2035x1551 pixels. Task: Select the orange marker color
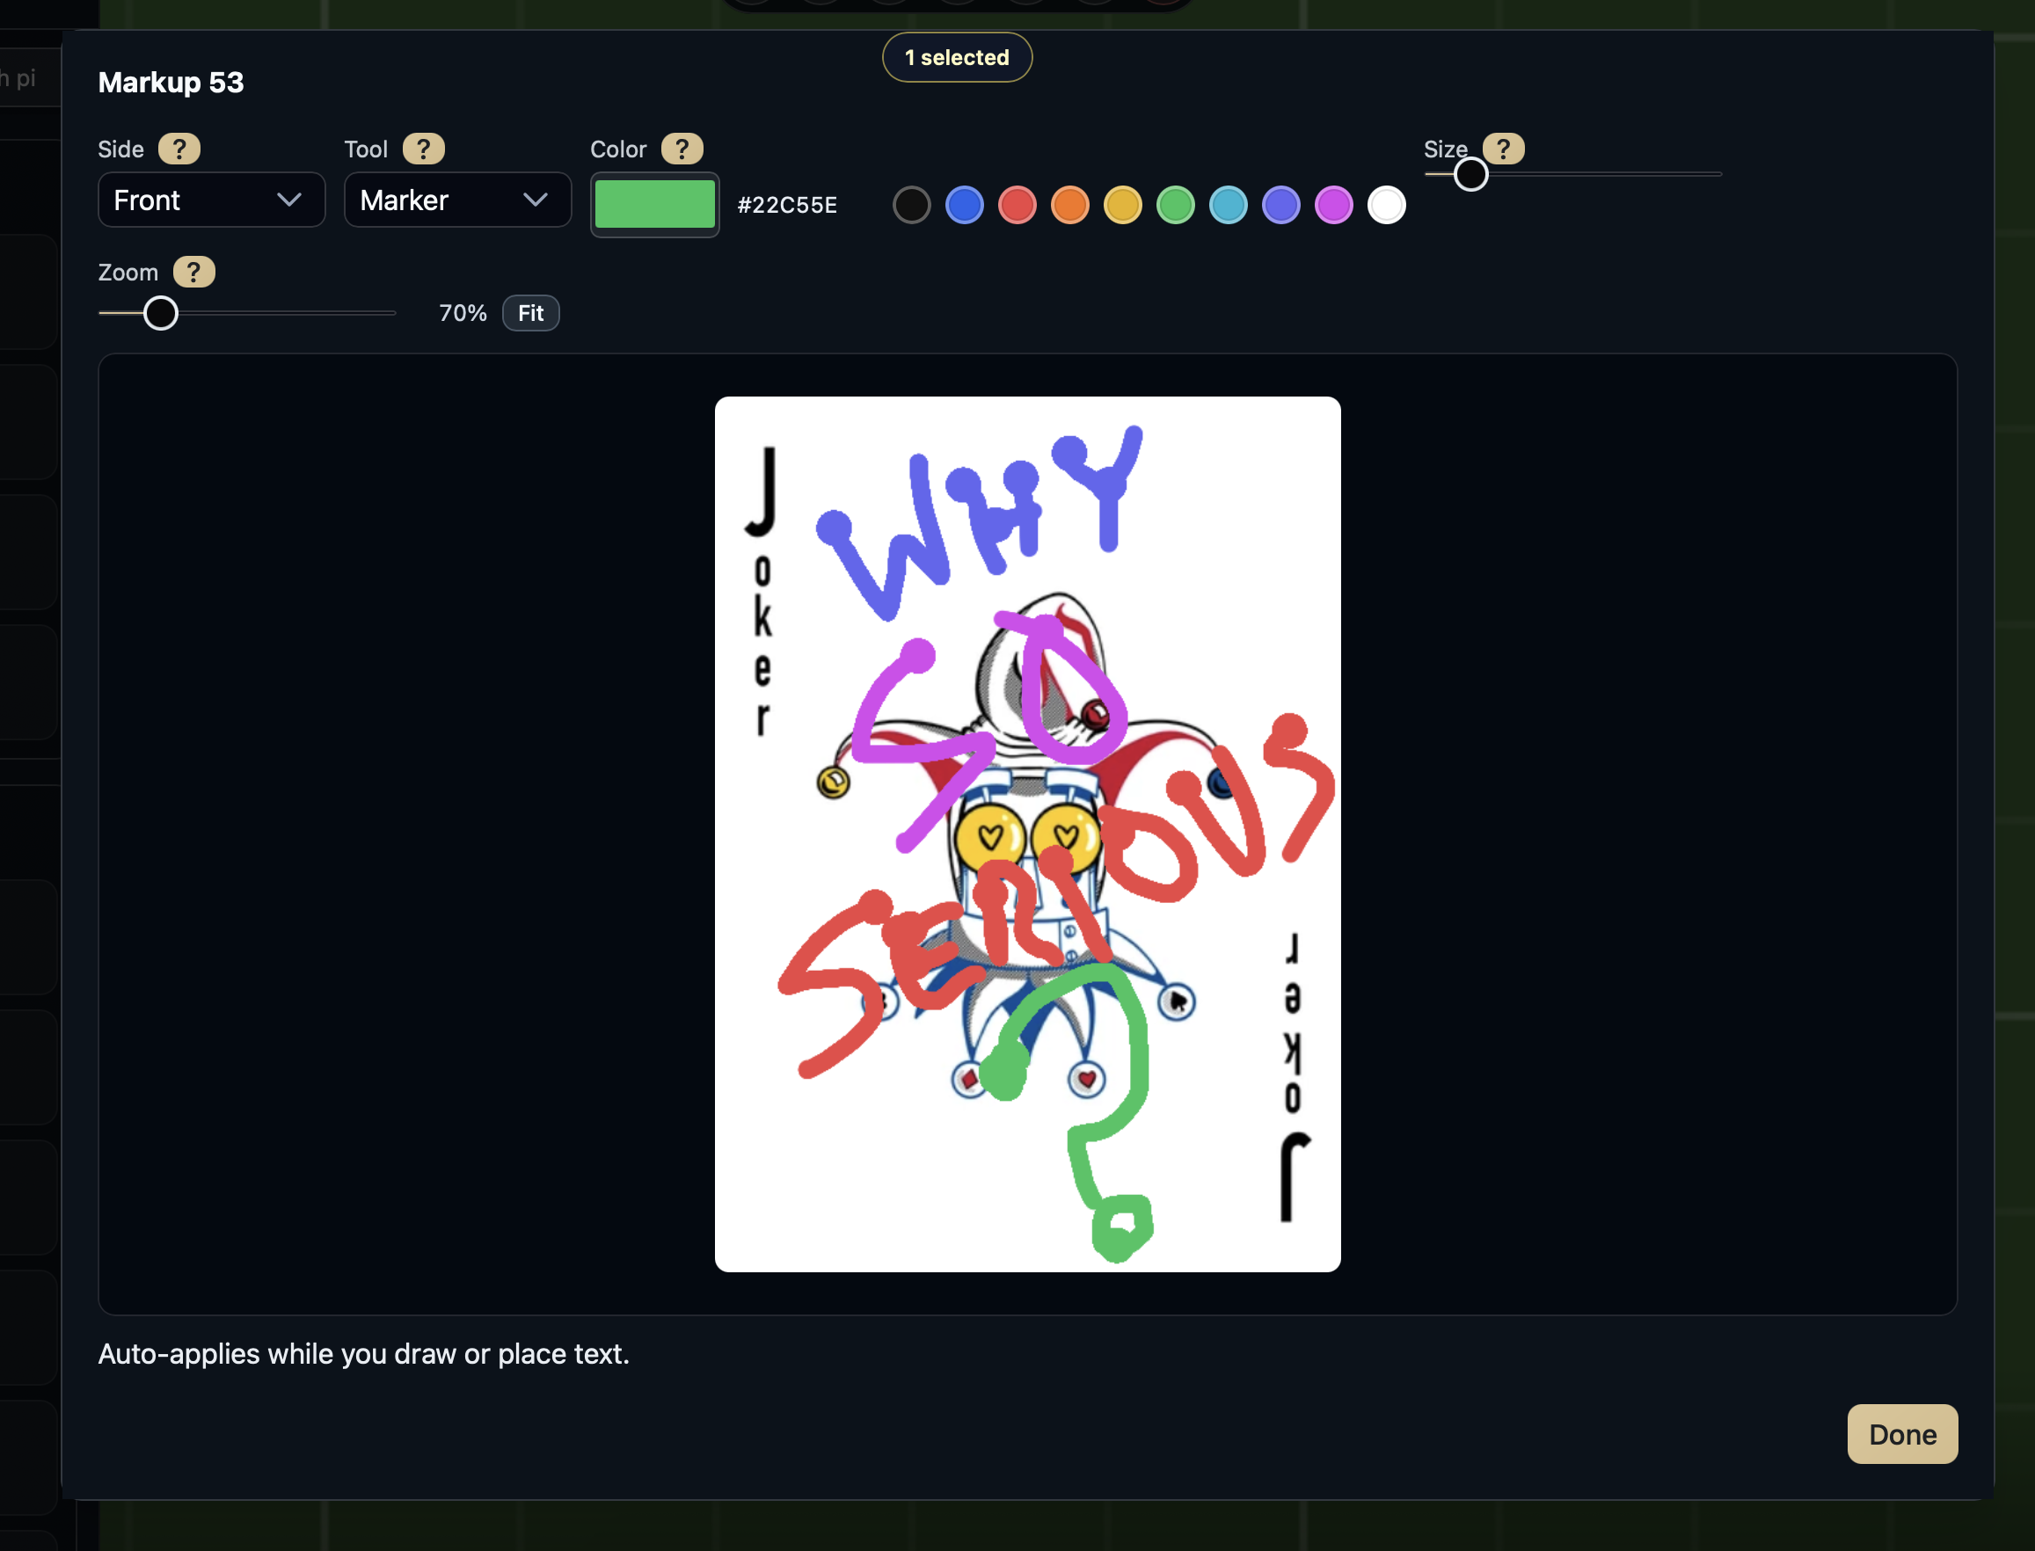point(1070,204)
